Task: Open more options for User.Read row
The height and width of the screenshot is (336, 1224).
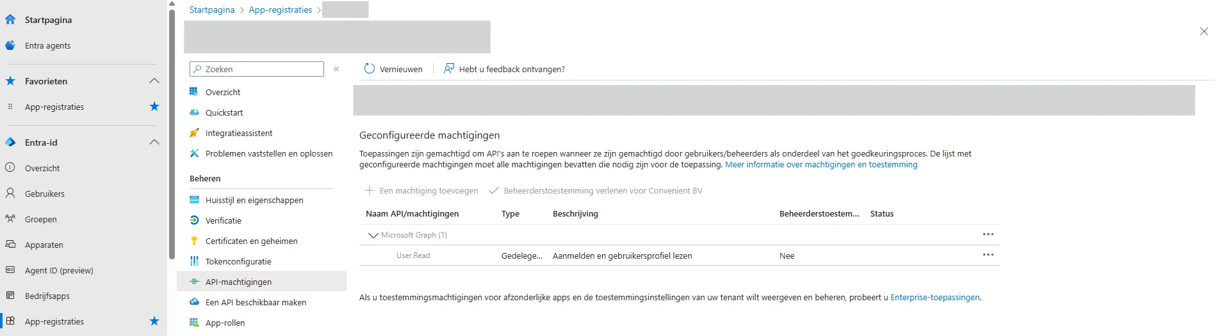Action: pyautogui.click(x=988, y=255)
